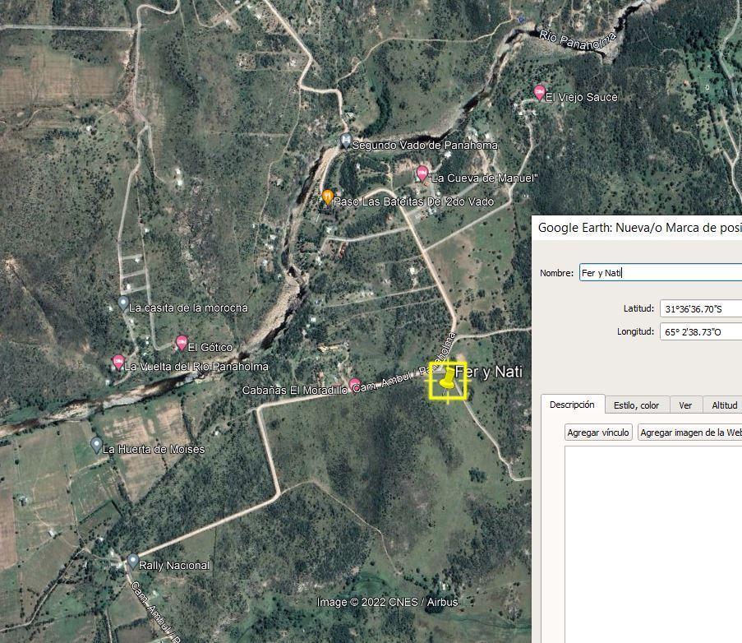Open the Estilo, color tab

coord(637,405)
